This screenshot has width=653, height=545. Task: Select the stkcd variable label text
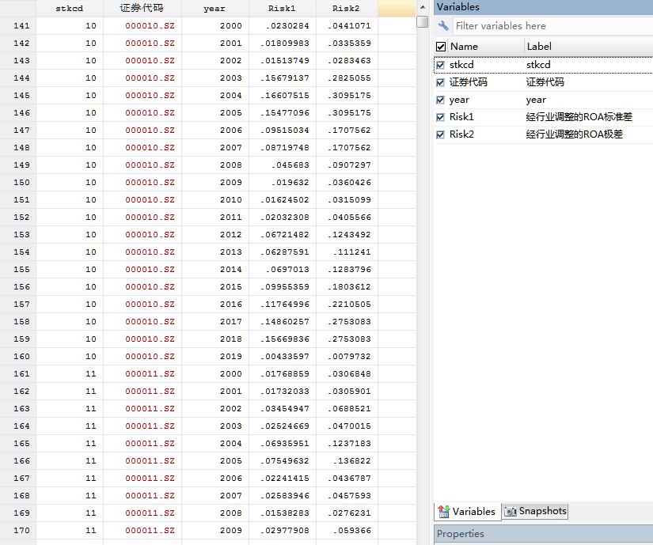coord(538,65)
